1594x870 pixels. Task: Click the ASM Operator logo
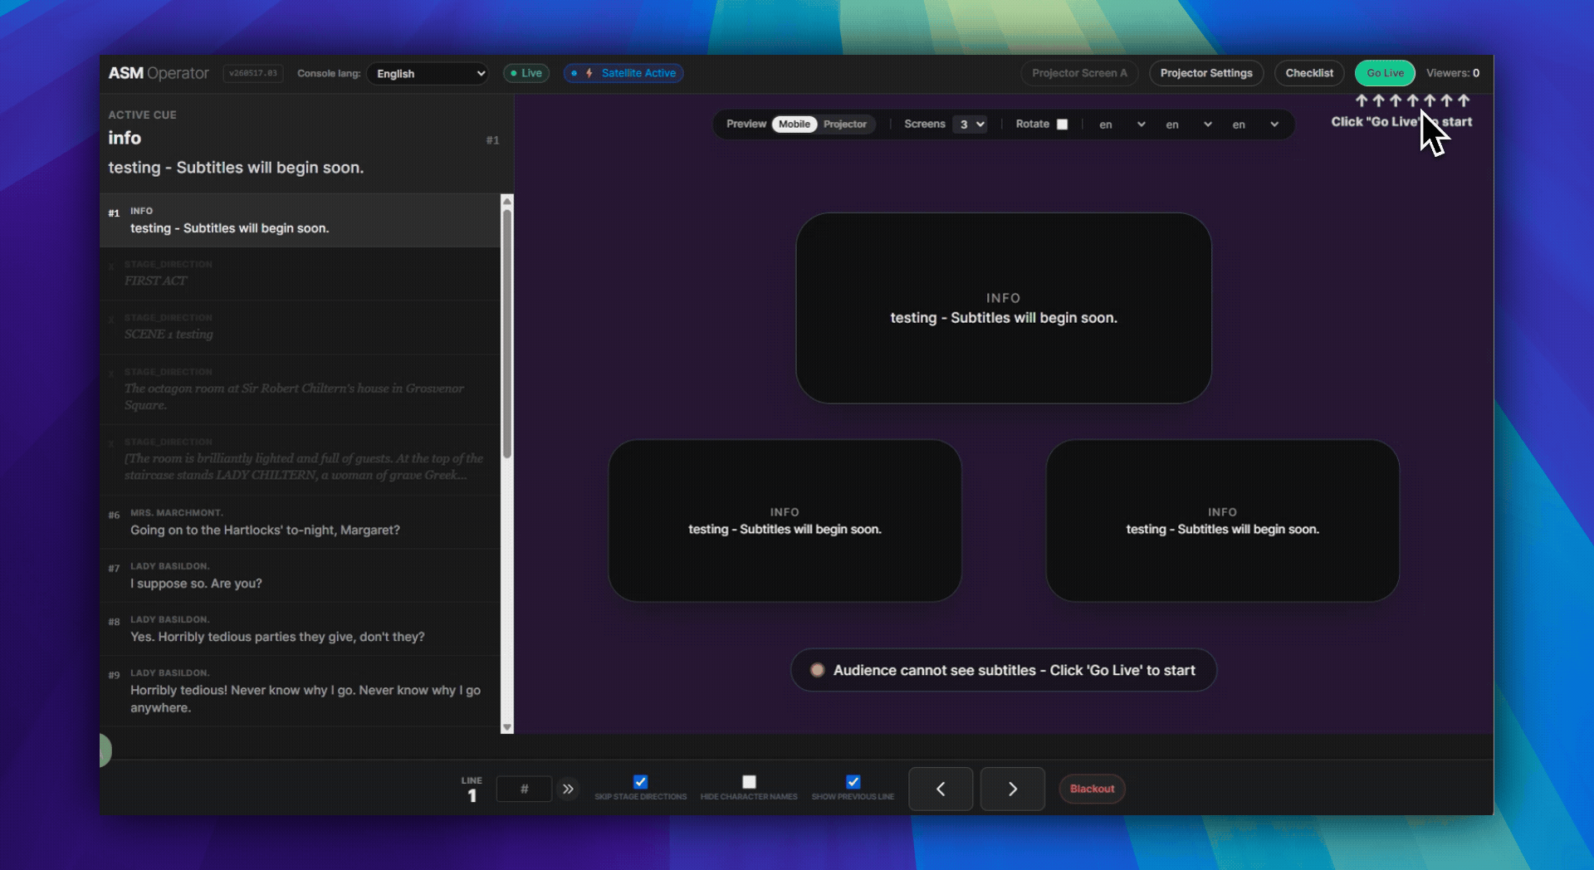[x=159, y=73]
